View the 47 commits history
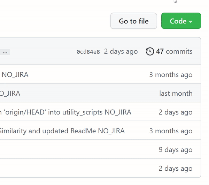Image resolution: width=209 pixels, height=185 pixels. 174,52
